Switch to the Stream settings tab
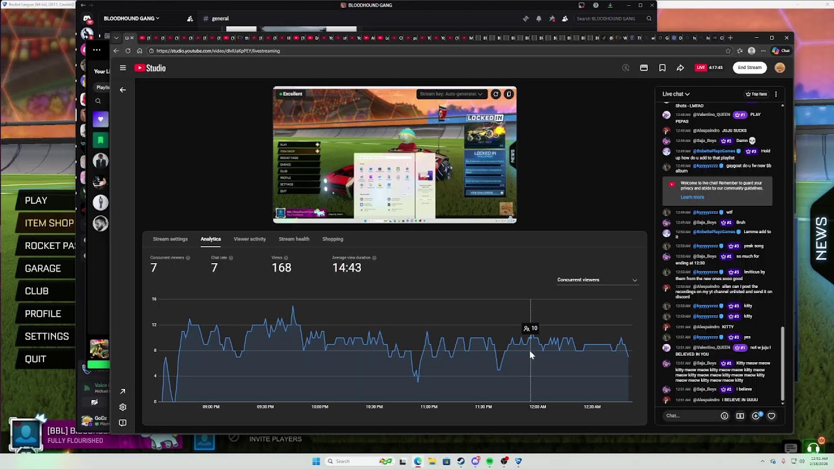 [x=170, y=239]
